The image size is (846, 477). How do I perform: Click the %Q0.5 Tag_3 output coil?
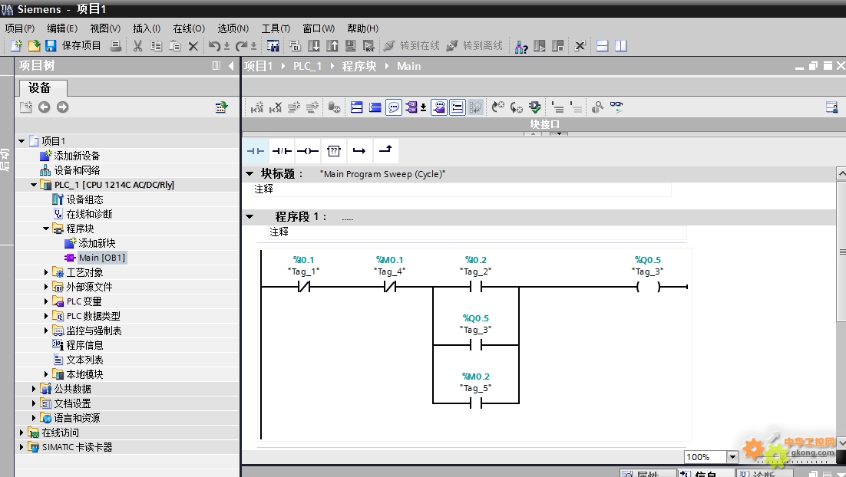[648, 287]
